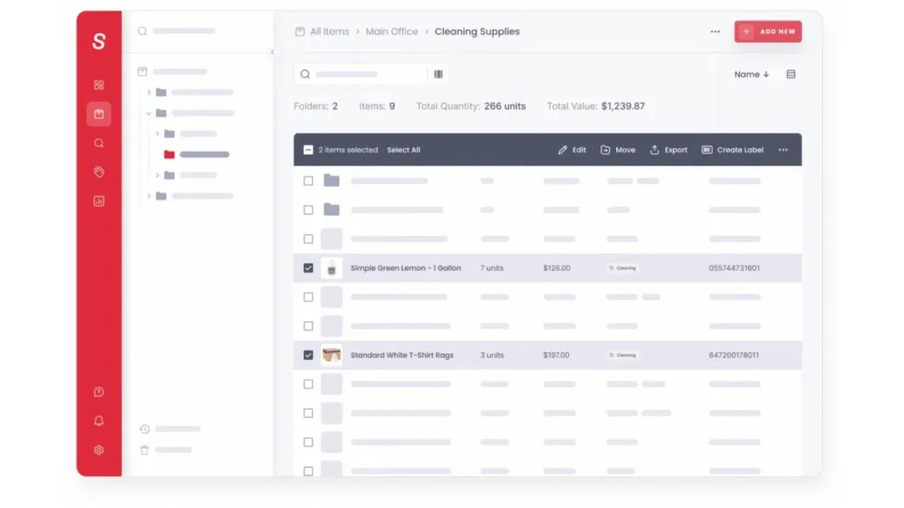The height and width of the screenshot is (508, 904).
Task: Check the second folder row checkbox
Action: click(308, 210)
